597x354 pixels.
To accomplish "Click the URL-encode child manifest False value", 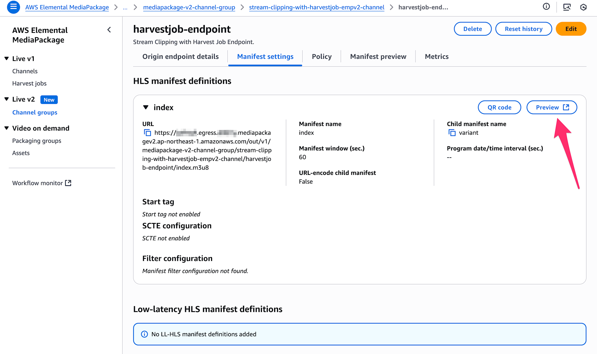I will [306, 181].
